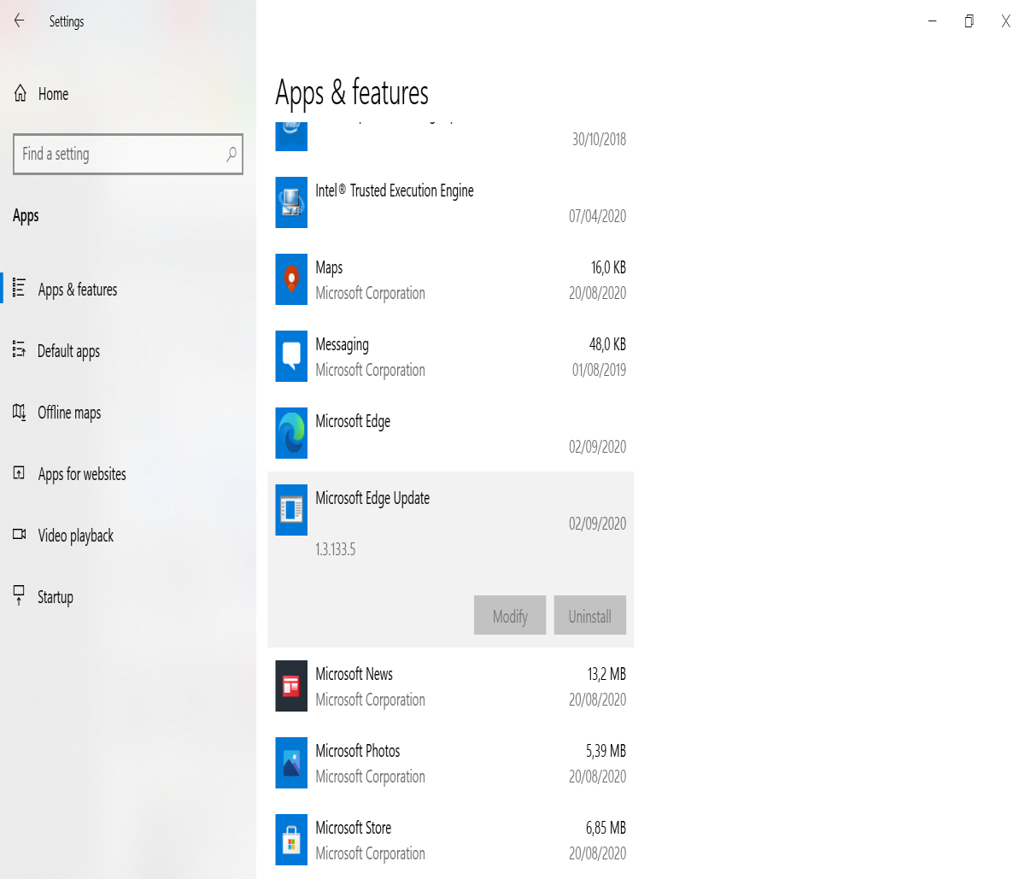Click the back arrow in Settings
Viewport: 1025px width, 879px height.
(19, 21)
